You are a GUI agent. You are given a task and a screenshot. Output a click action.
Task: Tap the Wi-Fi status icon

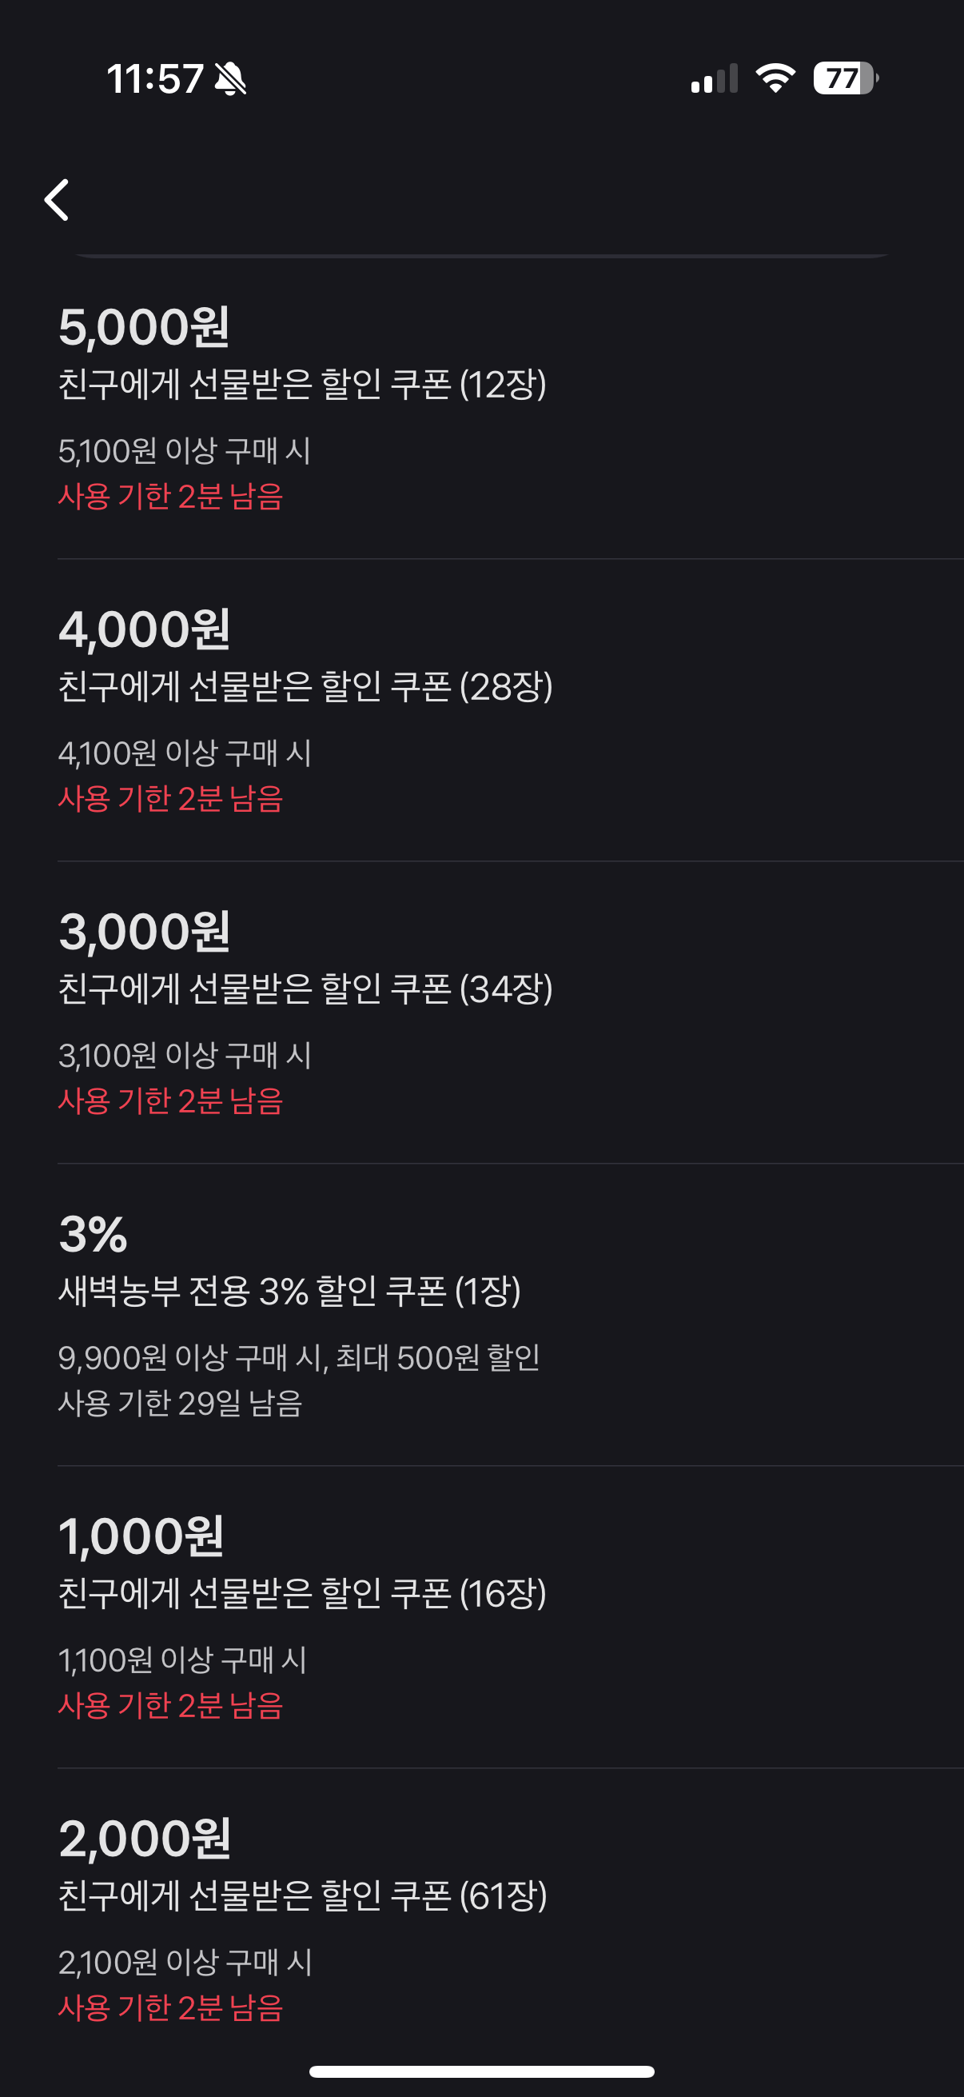pos(775,78)
